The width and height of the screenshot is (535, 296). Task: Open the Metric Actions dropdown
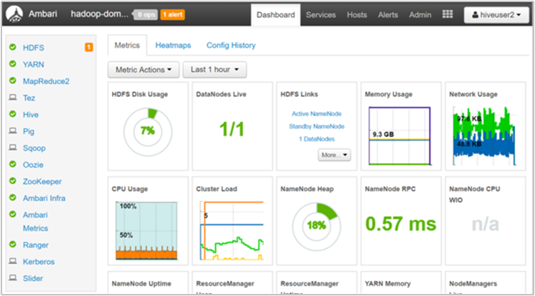click(x=143, y=70)
